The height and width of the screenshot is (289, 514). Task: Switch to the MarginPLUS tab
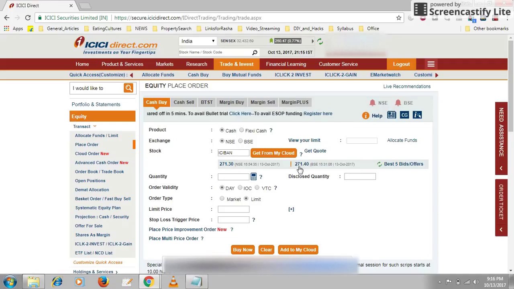point(295,102)
